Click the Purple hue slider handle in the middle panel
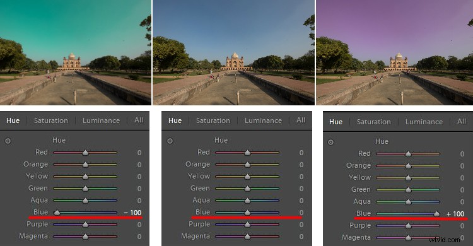473x246 pixels. (x=247, y=225)
